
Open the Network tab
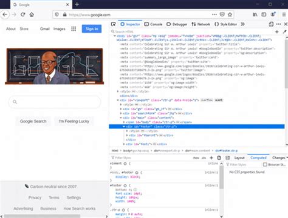click(x=201, y=24)
